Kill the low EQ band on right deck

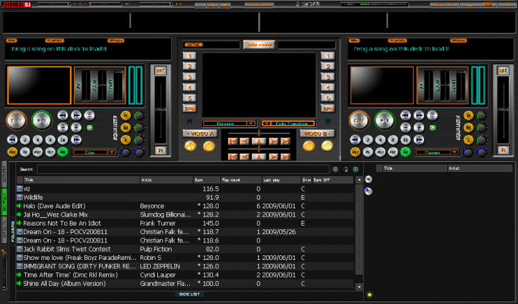468,140
